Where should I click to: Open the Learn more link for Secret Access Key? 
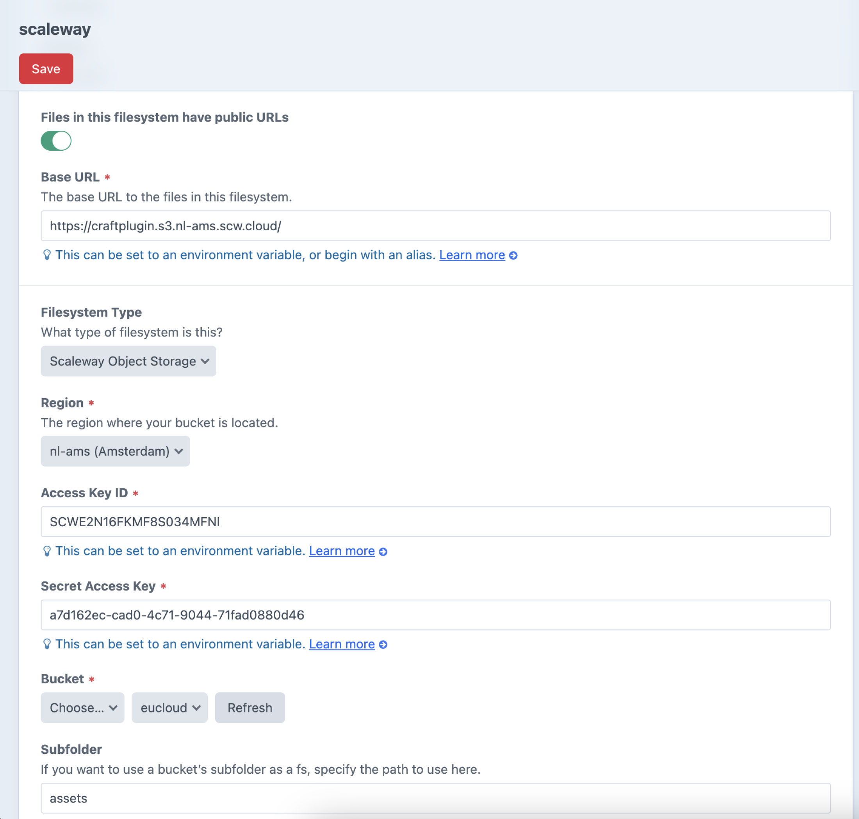342,644
